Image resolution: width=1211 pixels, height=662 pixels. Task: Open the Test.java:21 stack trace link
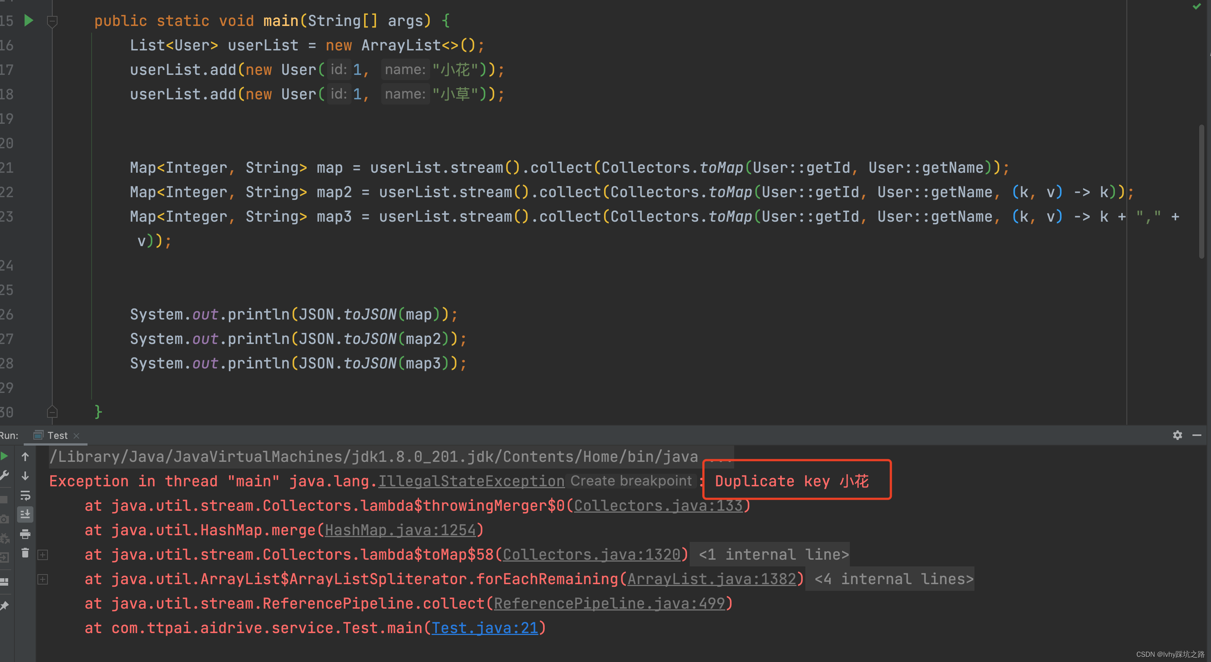tap(485, 628)
